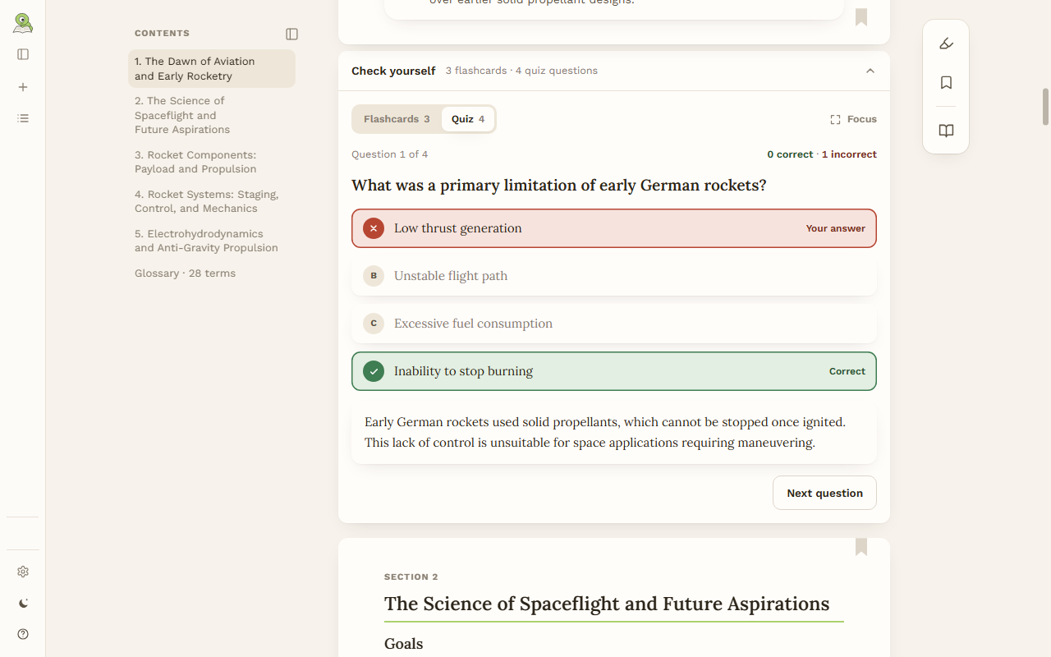Click the page vertical scrollbar thumb
The width and height of the screenshot is (1051, 657).
[1046, 107]
